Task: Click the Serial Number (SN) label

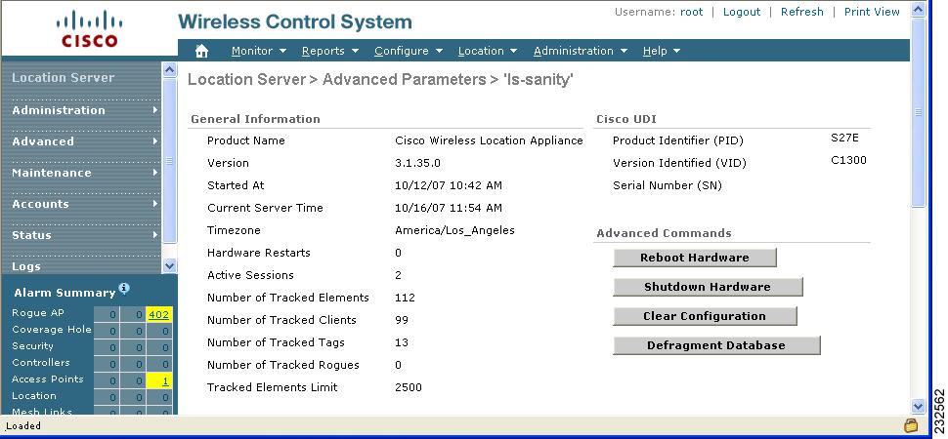Action: (x=668, y=185)
